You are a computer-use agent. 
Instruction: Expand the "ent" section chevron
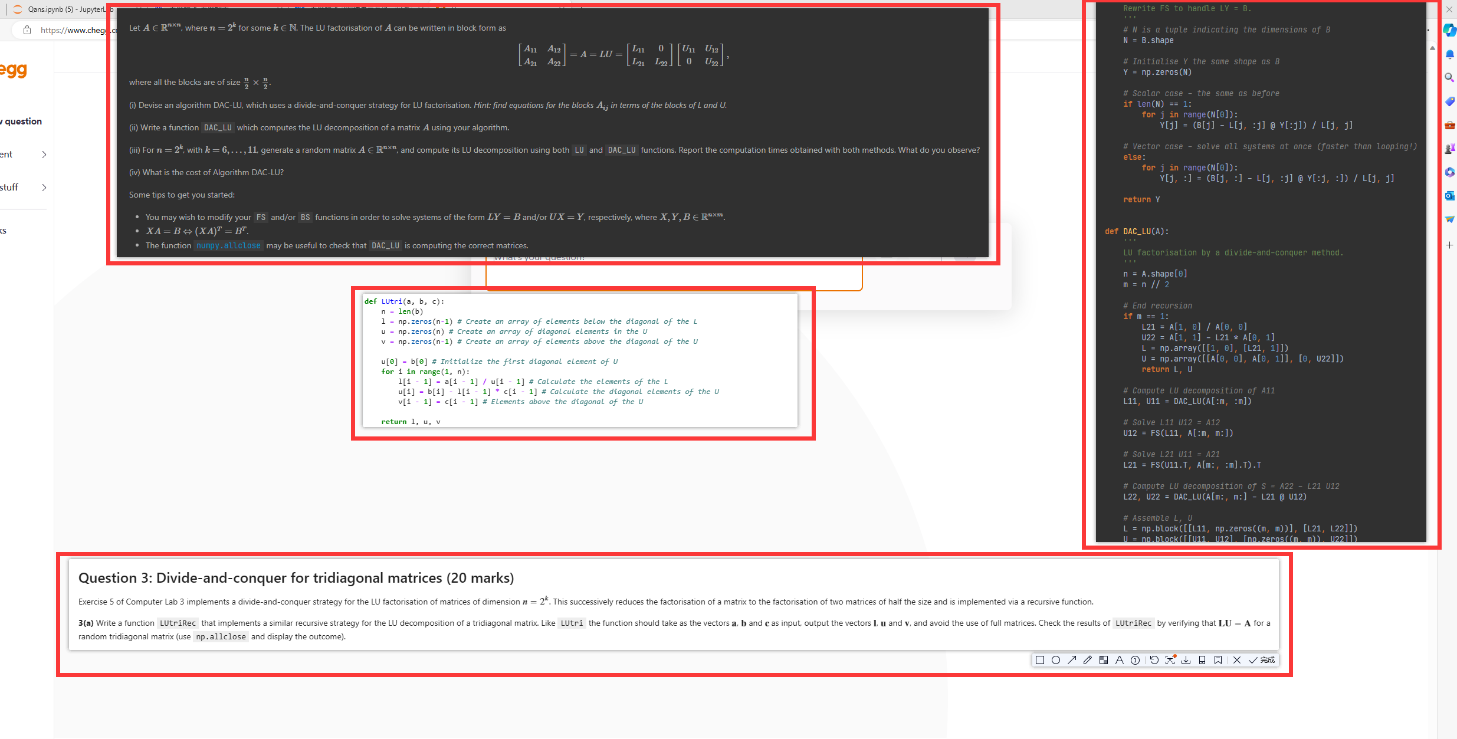tap(44, 154)
